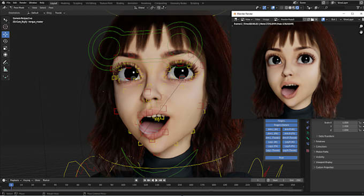
Task: Toggle X-ray mode in viewport header
Action: (282, 7)
